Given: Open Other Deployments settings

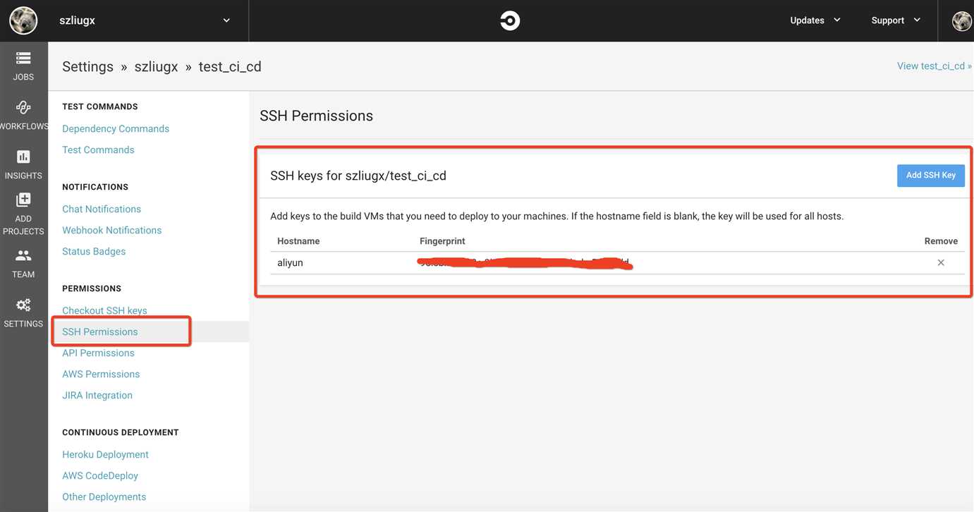Looking at the screenshot, I should 104,496.
